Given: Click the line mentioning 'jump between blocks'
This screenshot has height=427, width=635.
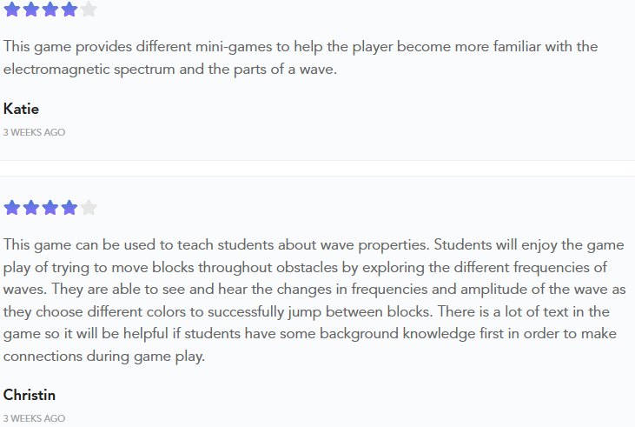Looking at the screenshot, I should [307, 312].
